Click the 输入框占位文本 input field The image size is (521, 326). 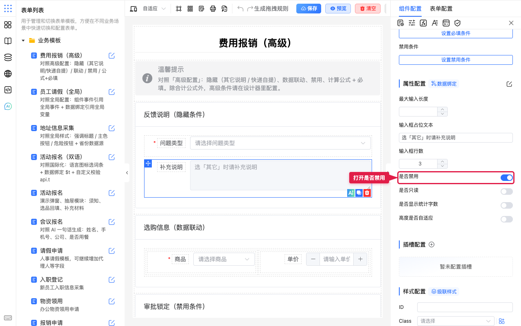click(456, 138)
